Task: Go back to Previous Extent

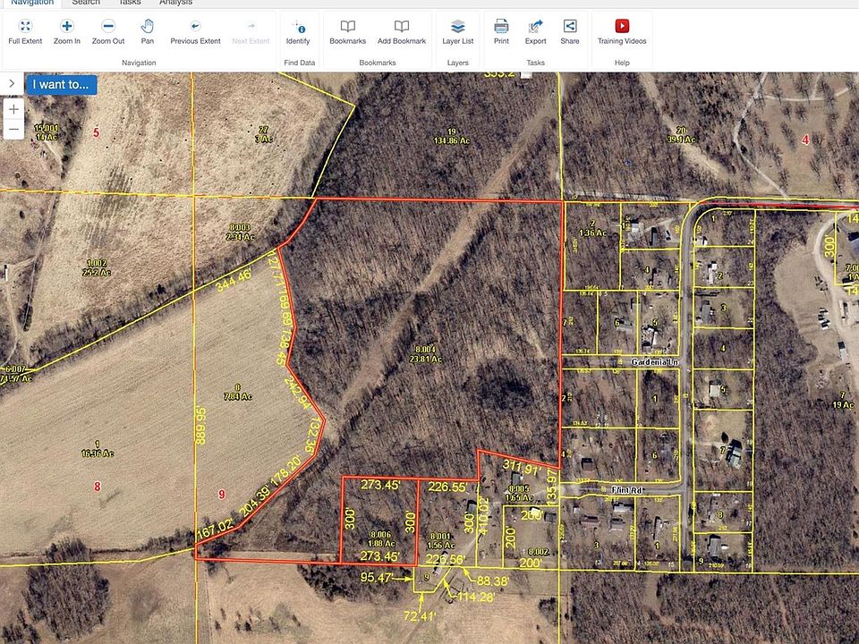Action: (195, 32)
